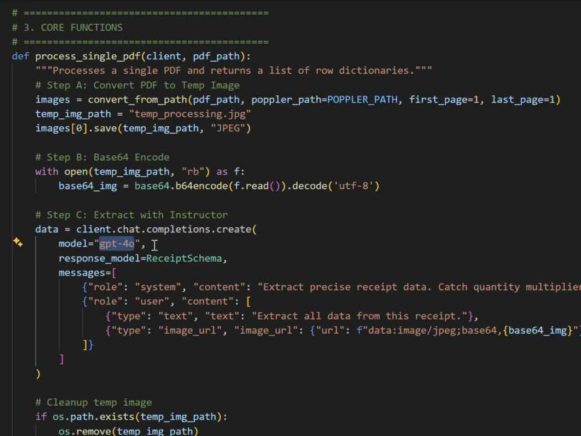
Task: Click the closing parenthesis of the create call
Action: (x=38, y=374)
